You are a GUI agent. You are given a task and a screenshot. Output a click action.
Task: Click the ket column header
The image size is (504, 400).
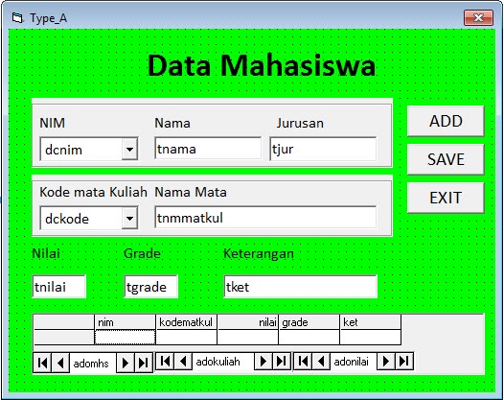tap(370, 322)
